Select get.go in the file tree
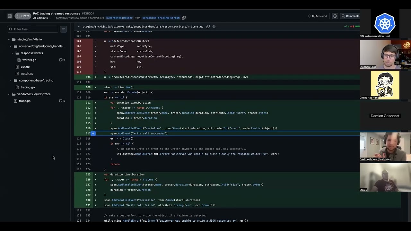The width and height of the screenshot is (411, 231). [x=25, y=67]
